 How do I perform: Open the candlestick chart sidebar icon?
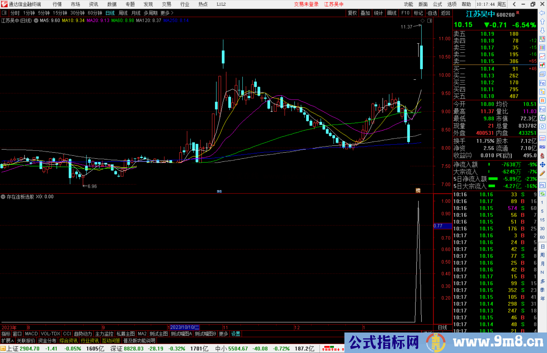[x=542, y=65]
